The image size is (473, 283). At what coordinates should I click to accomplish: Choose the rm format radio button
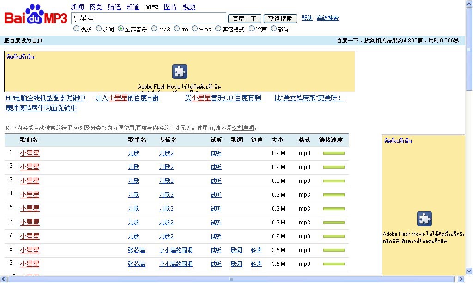(x=177, y=29)
